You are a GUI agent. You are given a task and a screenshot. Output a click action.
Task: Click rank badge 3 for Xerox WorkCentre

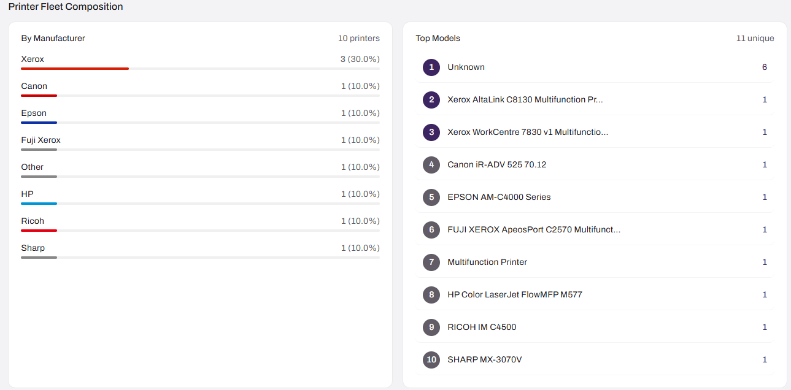tap(431, 132)
